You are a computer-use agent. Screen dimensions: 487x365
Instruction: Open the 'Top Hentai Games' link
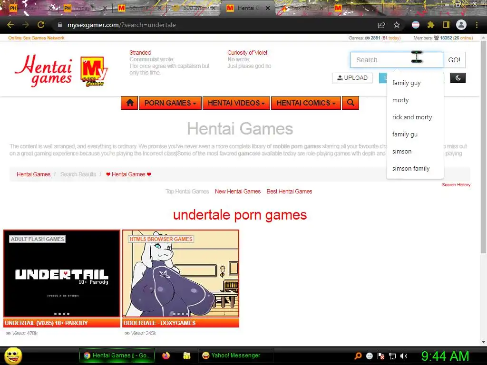tap(187, 192)
